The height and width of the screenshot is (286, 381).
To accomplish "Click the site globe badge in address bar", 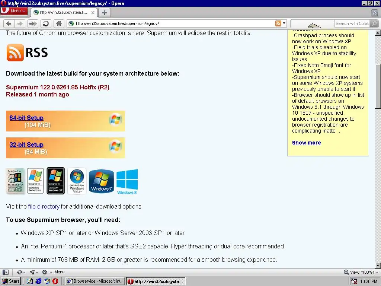I will [x=71, y=23].
